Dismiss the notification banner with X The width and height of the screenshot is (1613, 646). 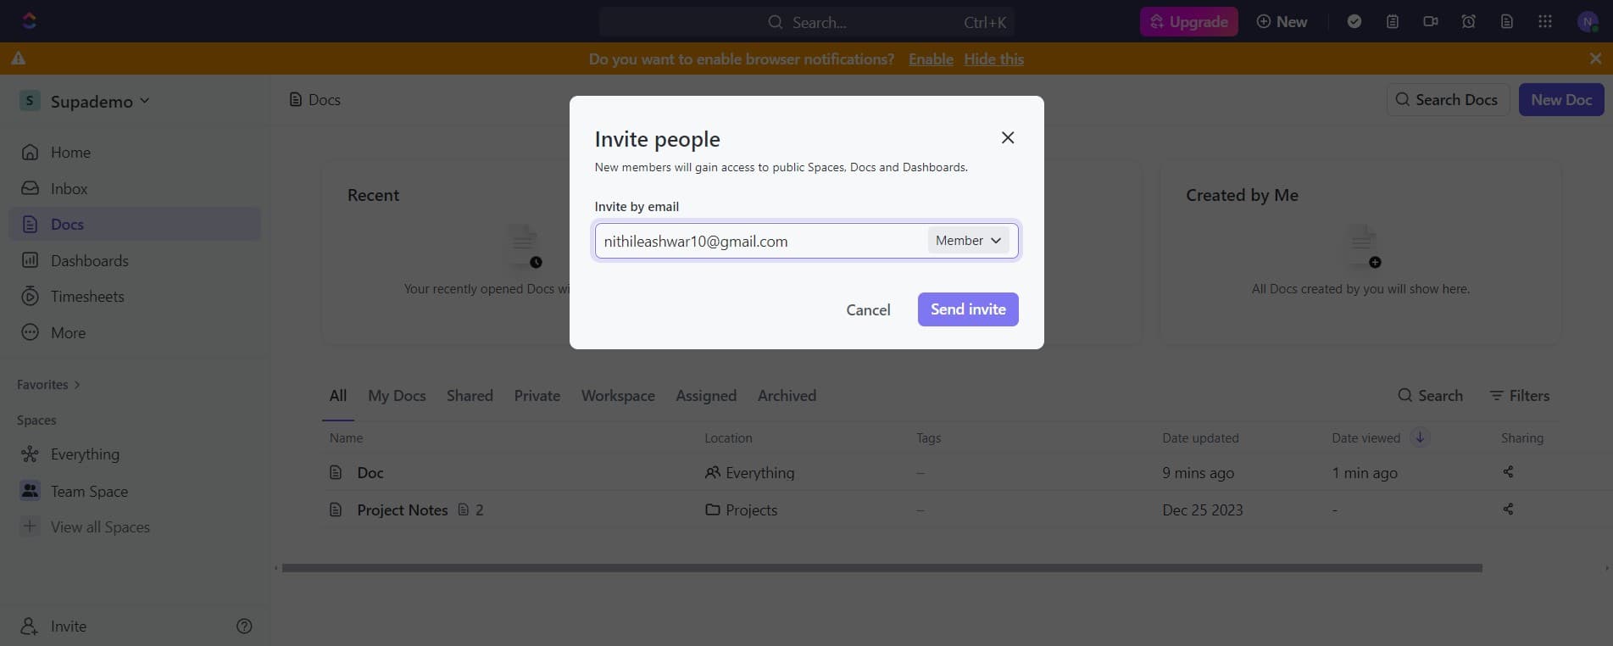pyautogui.click(x=1595, y=58)
